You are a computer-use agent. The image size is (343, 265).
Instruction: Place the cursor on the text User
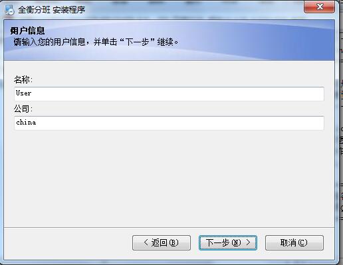coord(23,93)
